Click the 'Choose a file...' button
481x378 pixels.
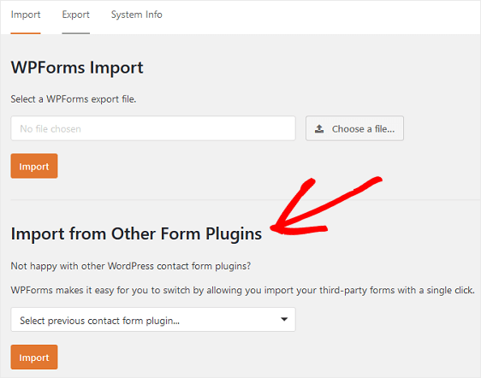(354, 128)
